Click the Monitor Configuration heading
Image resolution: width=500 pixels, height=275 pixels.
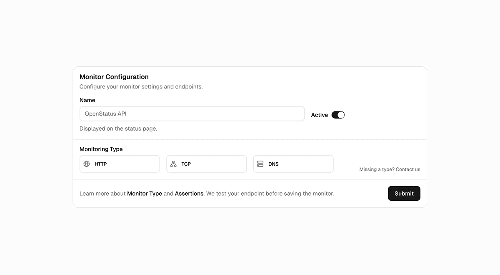pyautogui.click(x=114, y=77)
